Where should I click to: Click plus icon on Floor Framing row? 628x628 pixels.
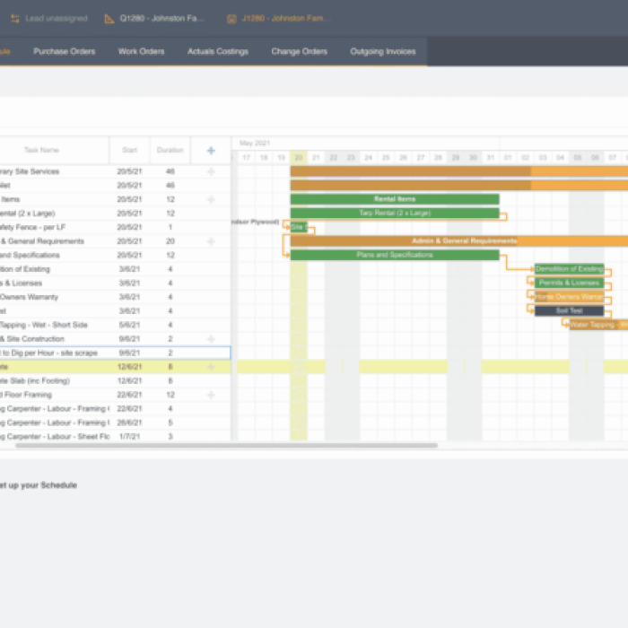click(211, 395)
